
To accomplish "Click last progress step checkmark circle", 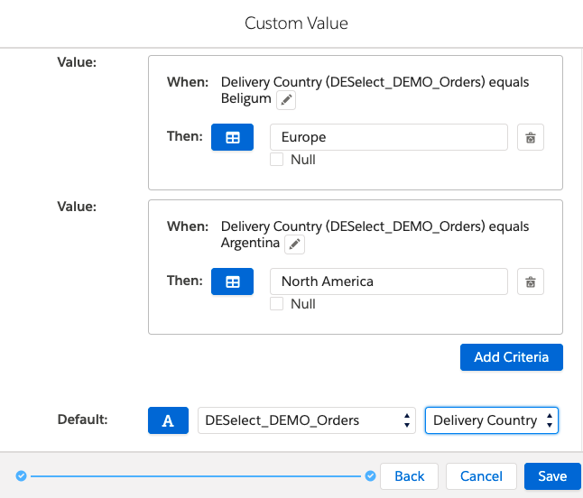I will tap(370, 475).
